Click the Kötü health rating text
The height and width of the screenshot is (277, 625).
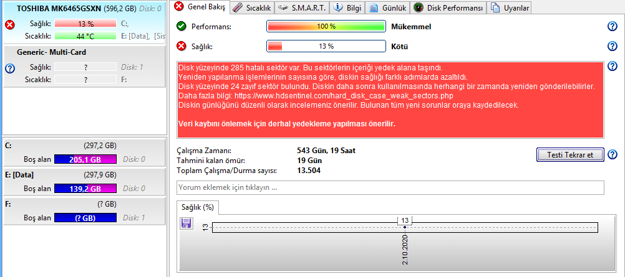[399, 47]
